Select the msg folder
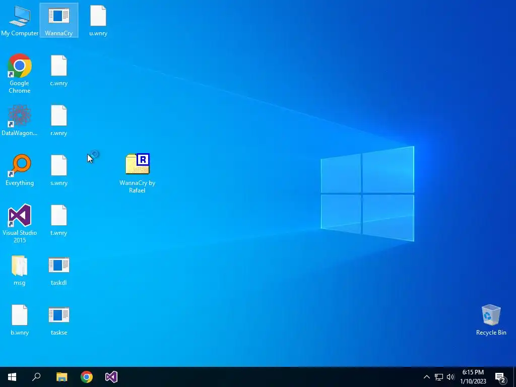 click(x=20, y=270)
